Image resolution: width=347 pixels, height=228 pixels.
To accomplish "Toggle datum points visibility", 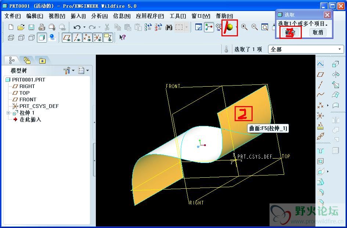I will [x=87, y=37].
